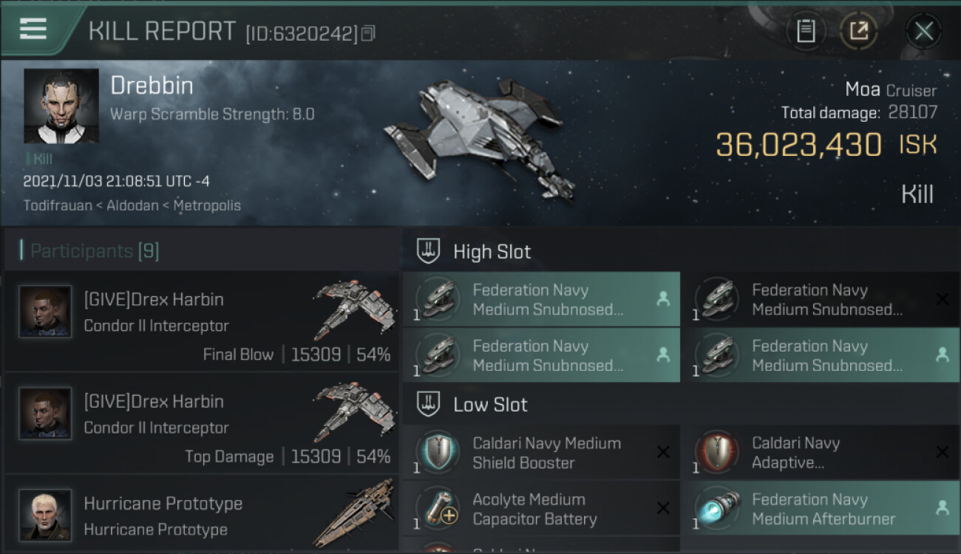Image resolution: width=961 pixels, height=554 pixels.
Task: Open the hamburger main menu
Action: (33, 30)
